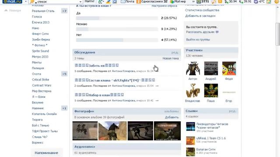
Task: Open Бой с Тенью in the left list
Action: (x=40, y=125)
